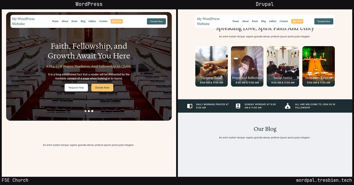Select the second slider dot in WordPress hero
The height and width of the screenshot is (185, 354).
click(x=89, y=111)
